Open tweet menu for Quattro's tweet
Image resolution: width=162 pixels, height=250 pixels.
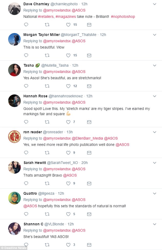click(155, 193)
